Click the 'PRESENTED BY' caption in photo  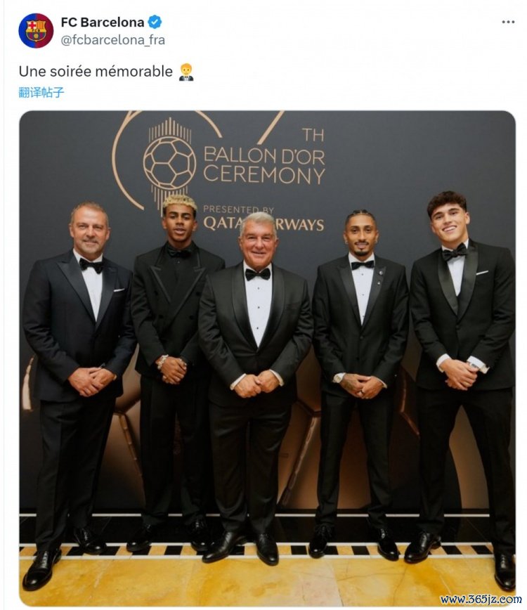tap(238, 209)
